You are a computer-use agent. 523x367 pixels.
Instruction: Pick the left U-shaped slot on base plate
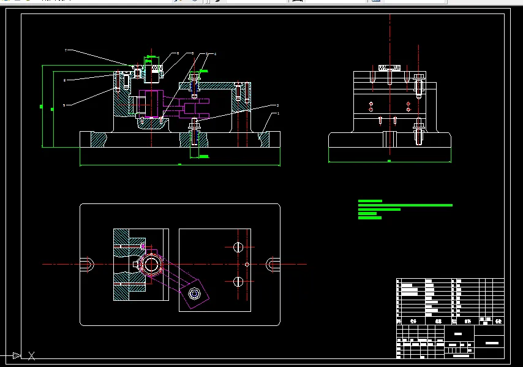pyautogui.click(x=88, y=264)
